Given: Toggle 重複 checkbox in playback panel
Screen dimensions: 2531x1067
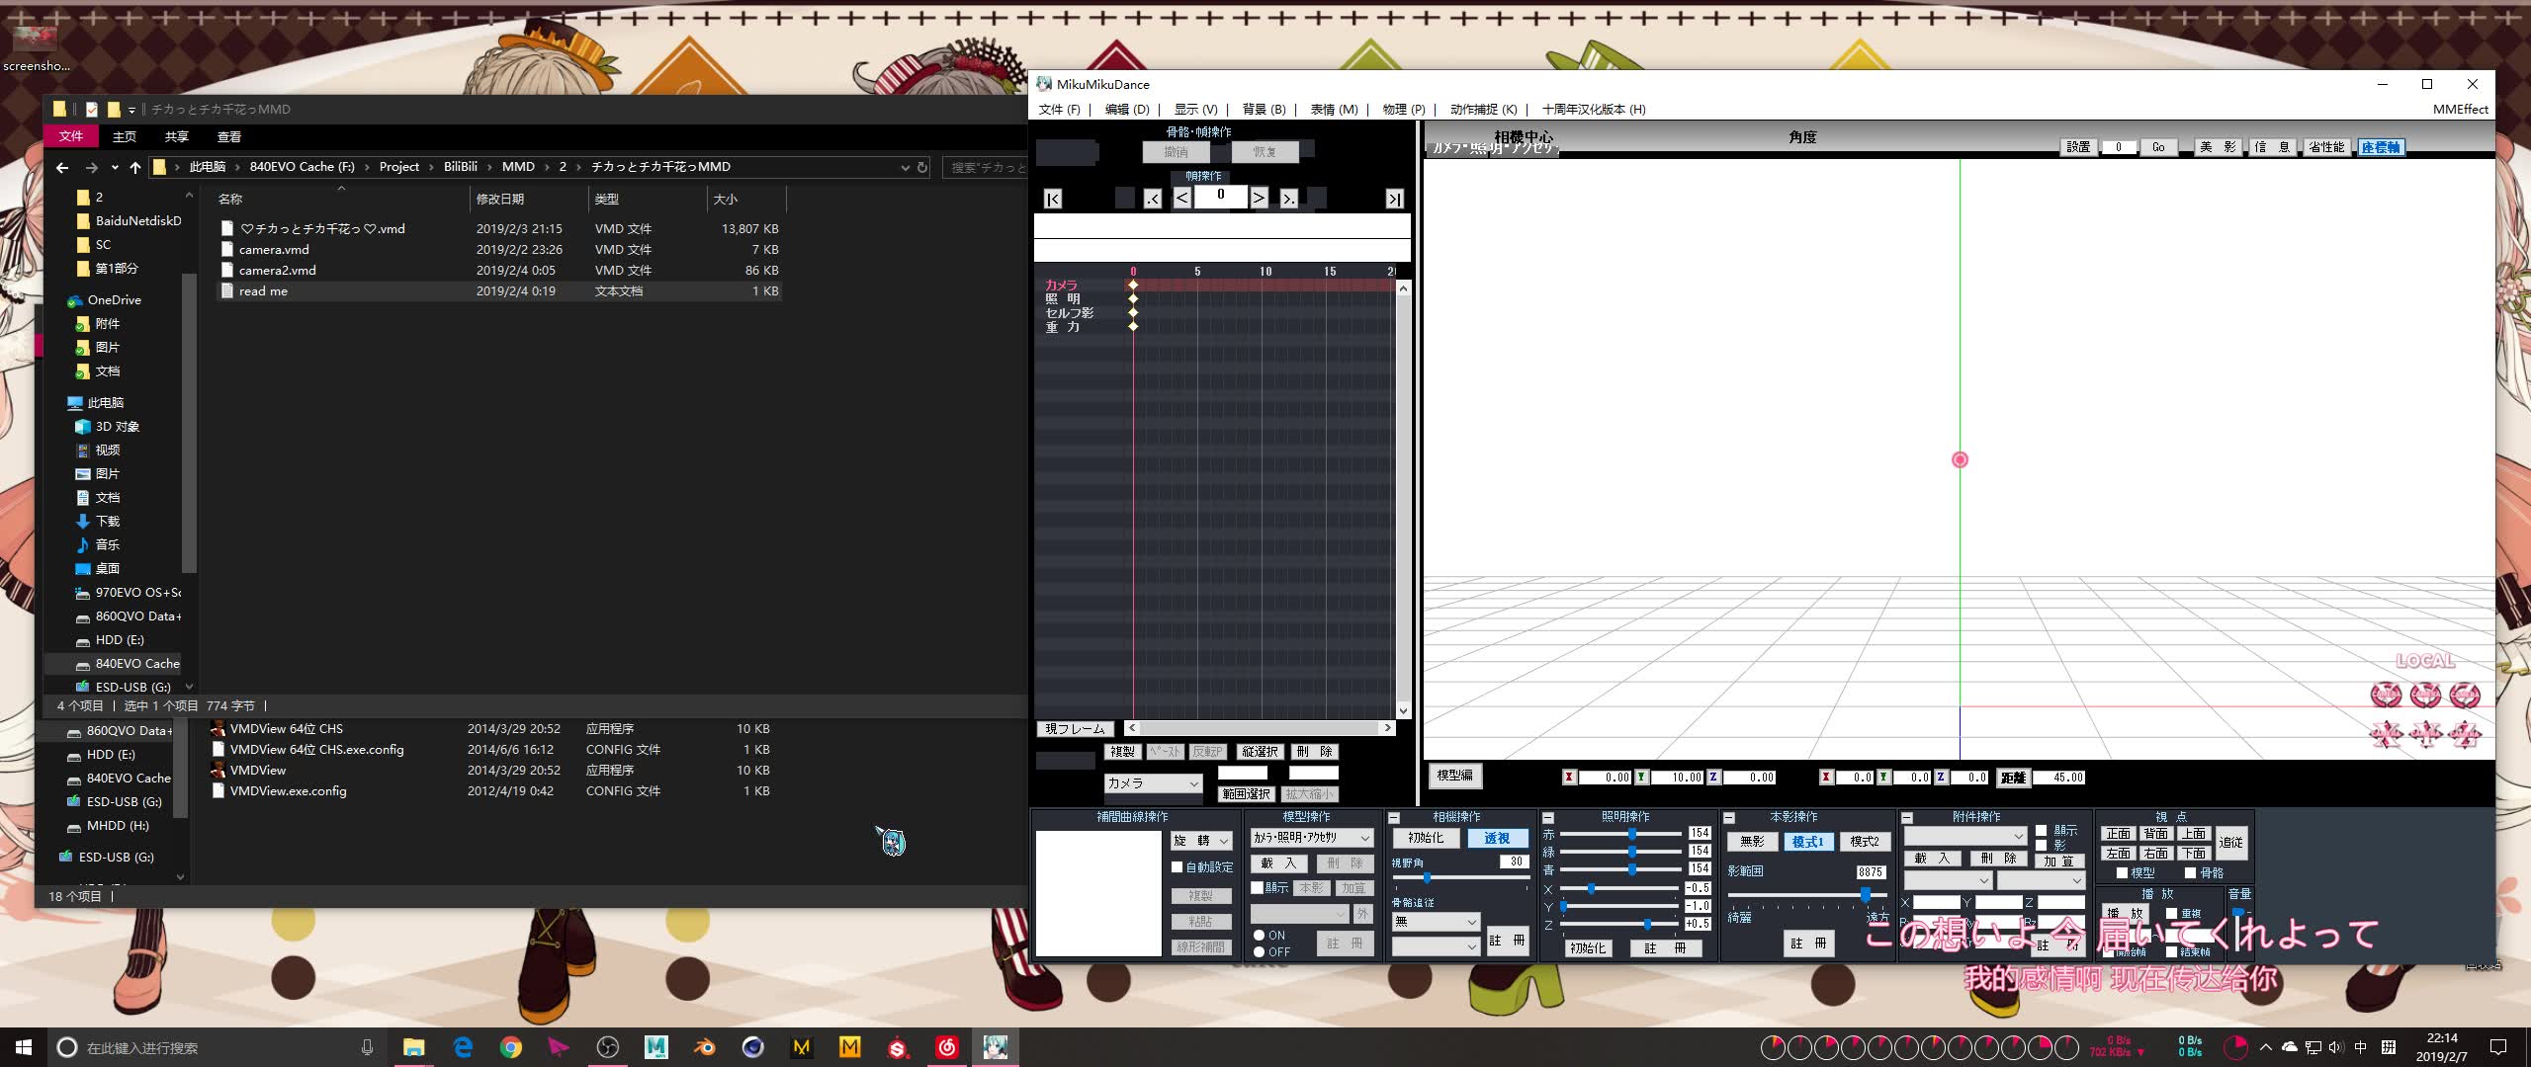Looking at the screenshot, I should pos(2171,913).
